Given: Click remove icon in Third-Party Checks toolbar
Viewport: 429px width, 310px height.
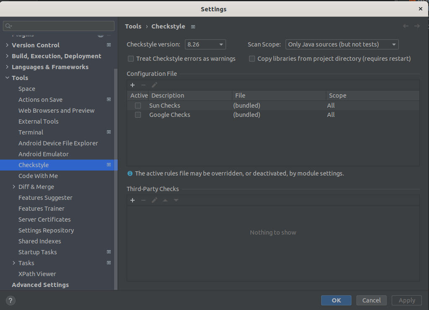Looking at the screenshot, I should [143, 200].
